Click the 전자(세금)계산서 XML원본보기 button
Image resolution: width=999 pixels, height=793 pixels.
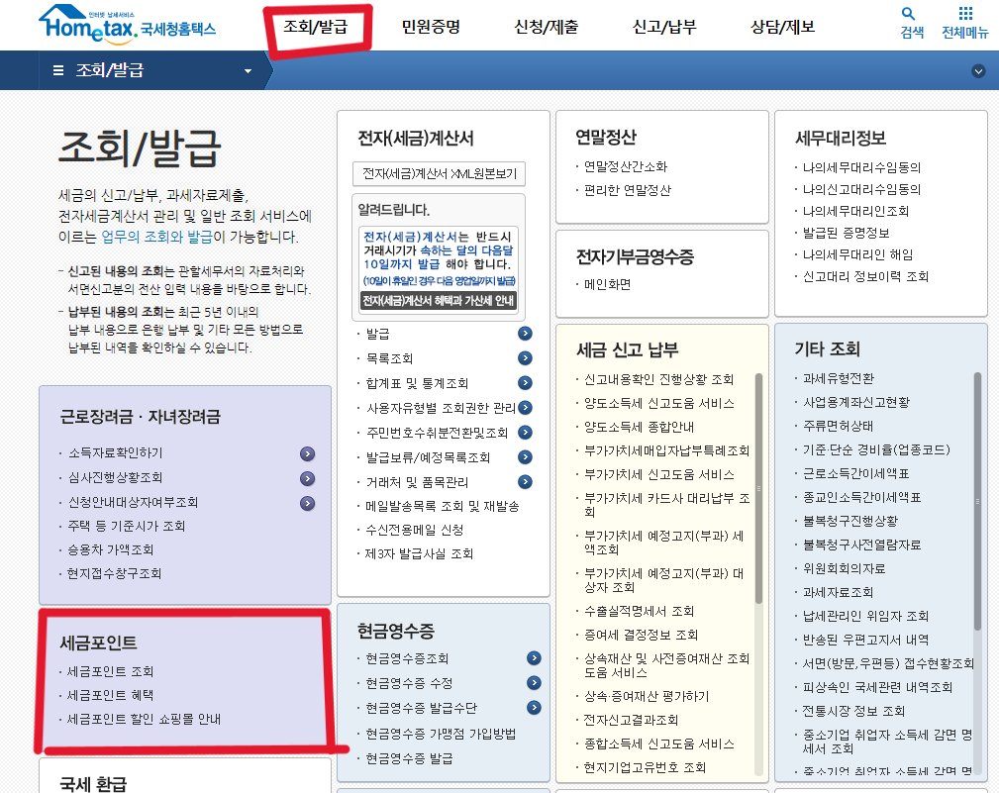439,173
